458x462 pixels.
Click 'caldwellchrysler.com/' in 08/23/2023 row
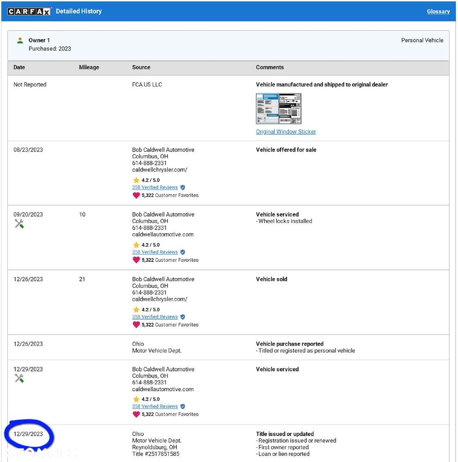(160, 170)
